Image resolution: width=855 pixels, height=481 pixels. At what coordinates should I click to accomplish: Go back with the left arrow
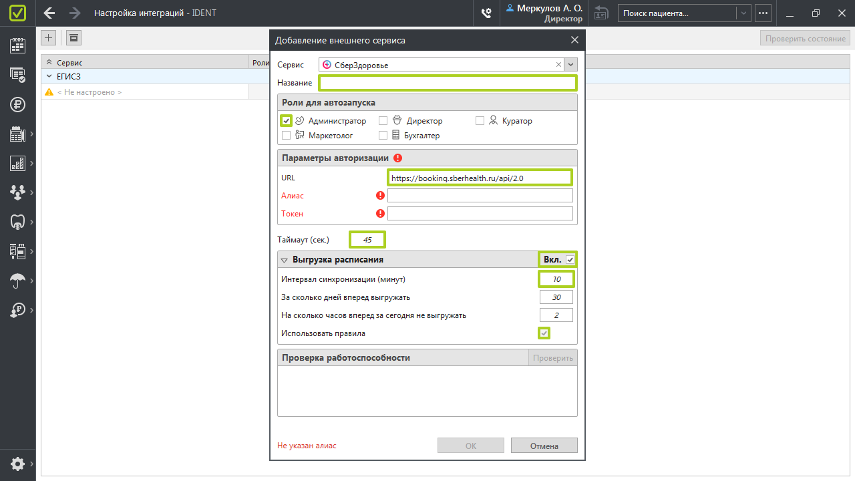click(x=49, y=13)
